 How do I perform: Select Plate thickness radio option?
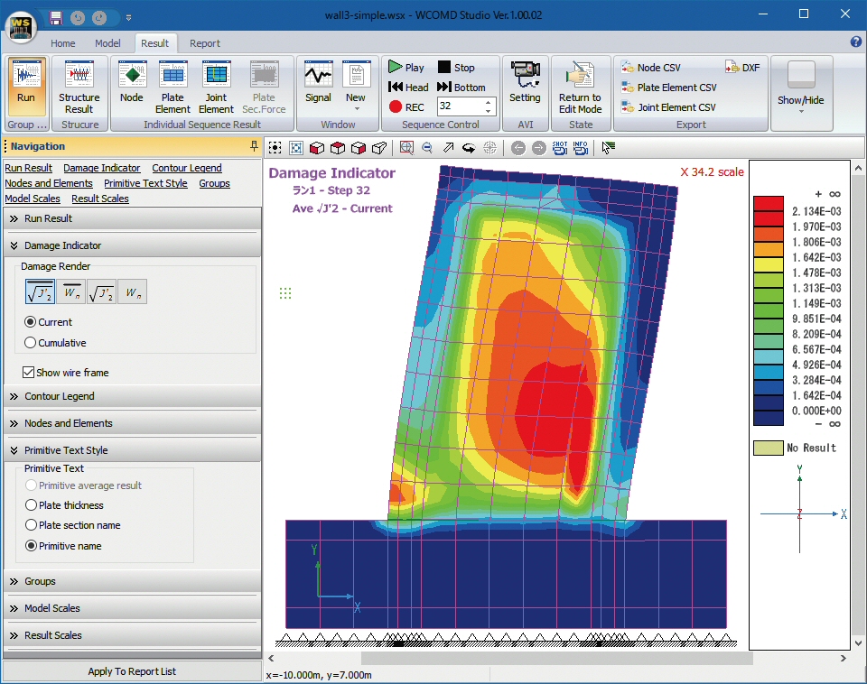(x=32, y=505)
